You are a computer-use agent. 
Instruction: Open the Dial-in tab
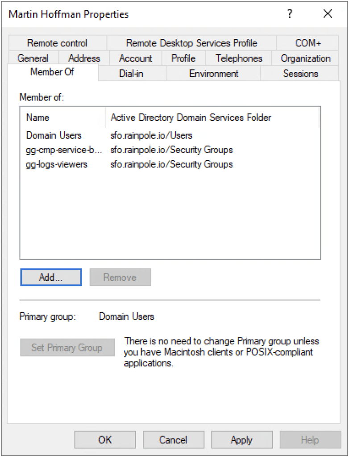click(x=131, y=74)
